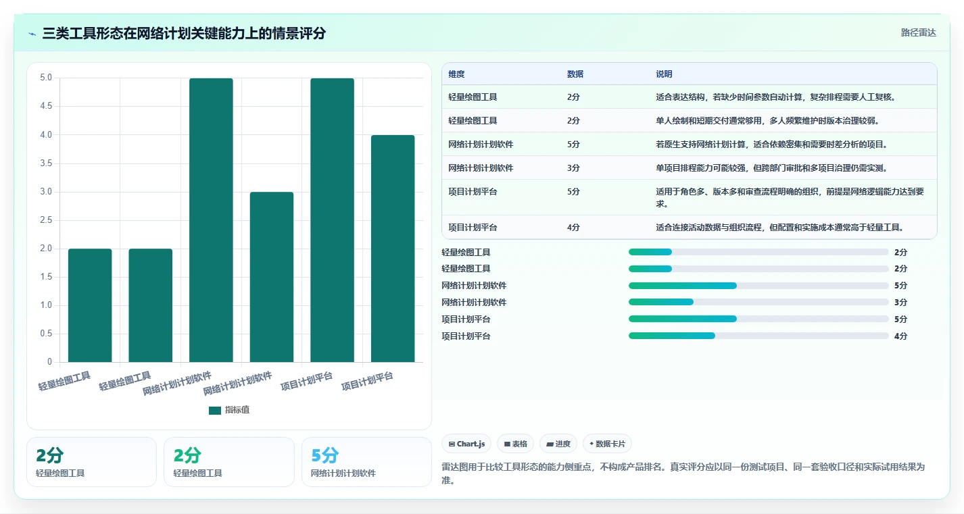The image size is (964, 514).
Task: Click 网络计划计划软件 in the 跨部门审批 table row
Action: point(481,168)
